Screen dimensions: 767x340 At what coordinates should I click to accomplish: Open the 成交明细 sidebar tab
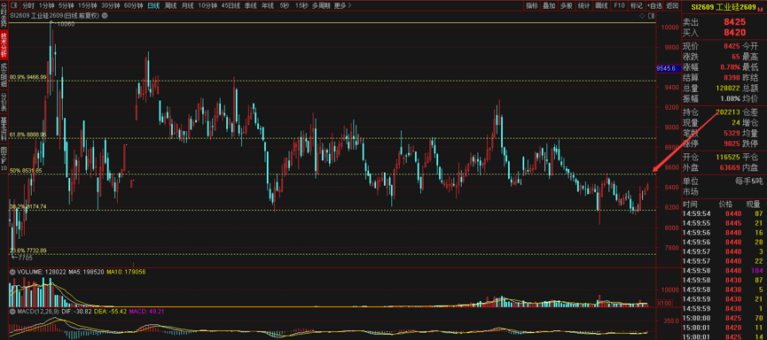coord(4,75)
